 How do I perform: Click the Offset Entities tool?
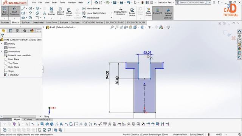click(x=69, y=12)
